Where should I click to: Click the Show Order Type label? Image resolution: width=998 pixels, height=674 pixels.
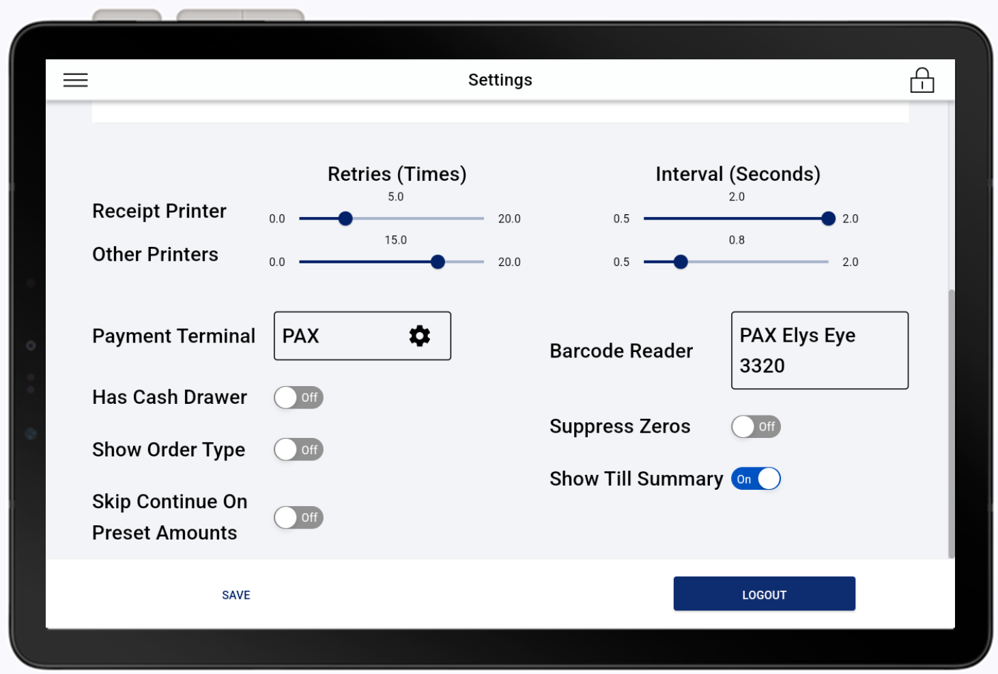click(169, 450)
